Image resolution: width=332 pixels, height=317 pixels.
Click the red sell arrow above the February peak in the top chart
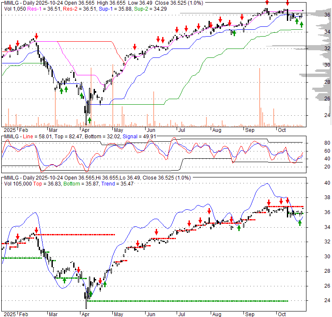click(36, 36)
